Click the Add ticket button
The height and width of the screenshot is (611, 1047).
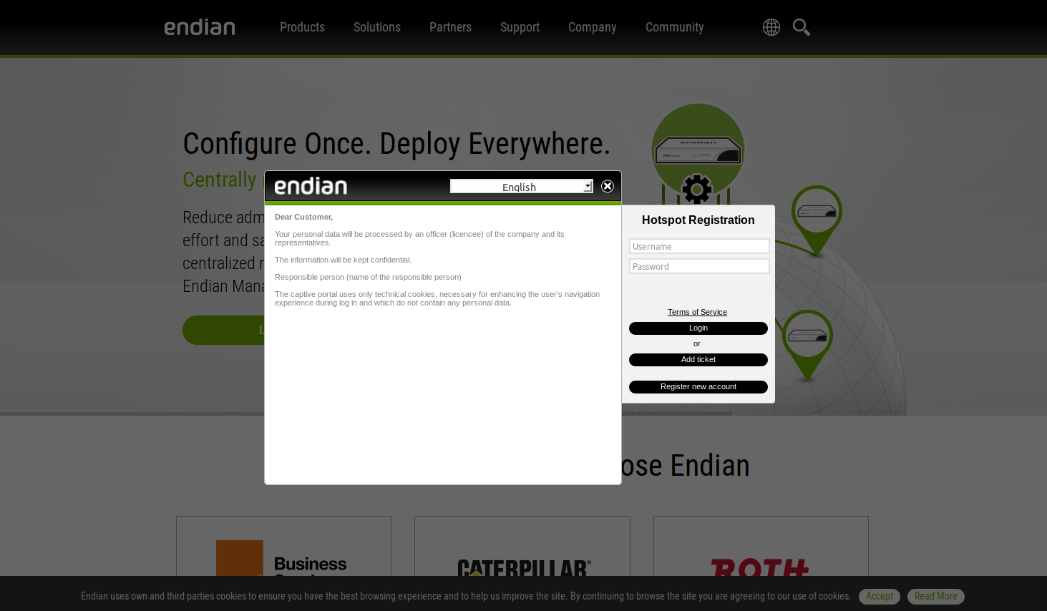click(x=698, y=360)
